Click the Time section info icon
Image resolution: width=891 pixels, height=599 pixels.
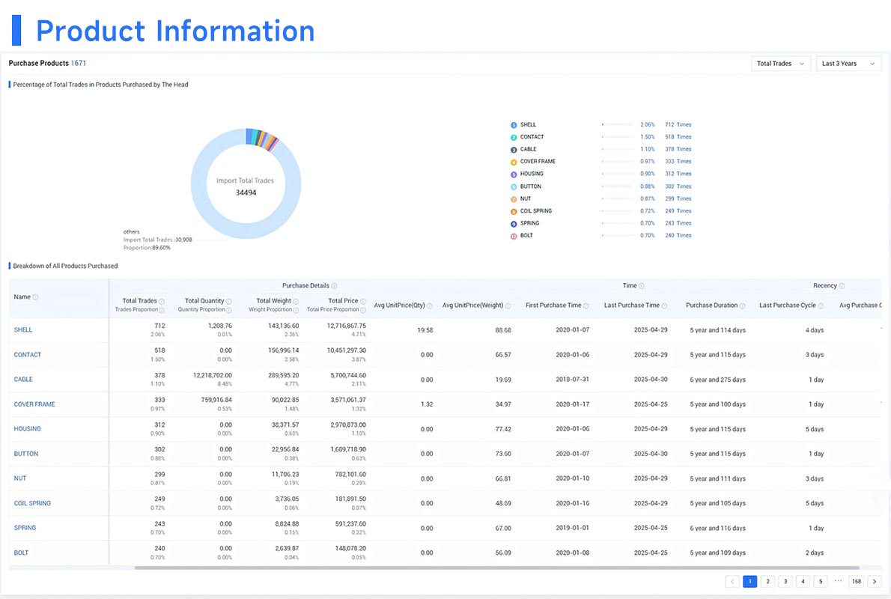coord(642,285)
